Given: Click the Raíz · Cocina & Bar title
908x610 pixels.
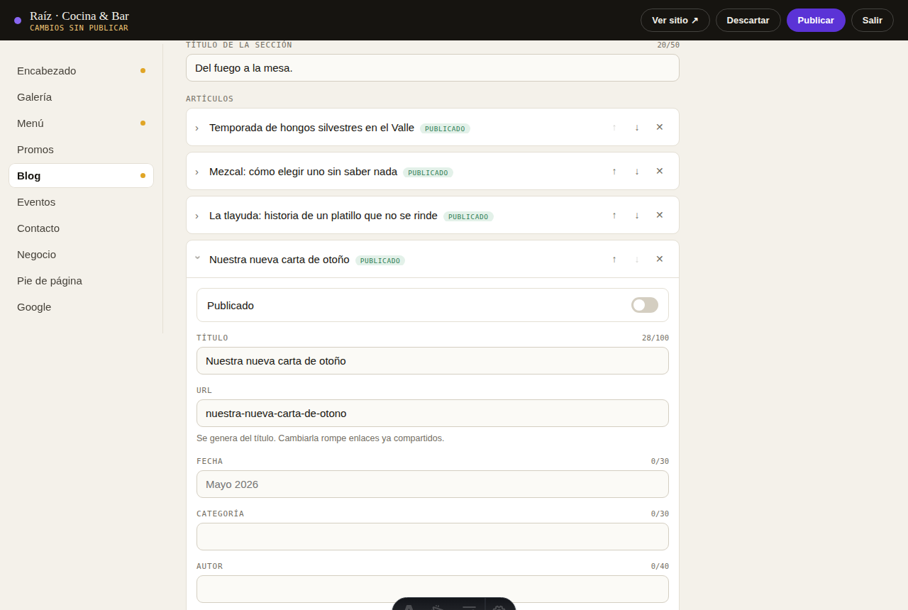Looking at the screenshot, I should (x=79, y=16).
